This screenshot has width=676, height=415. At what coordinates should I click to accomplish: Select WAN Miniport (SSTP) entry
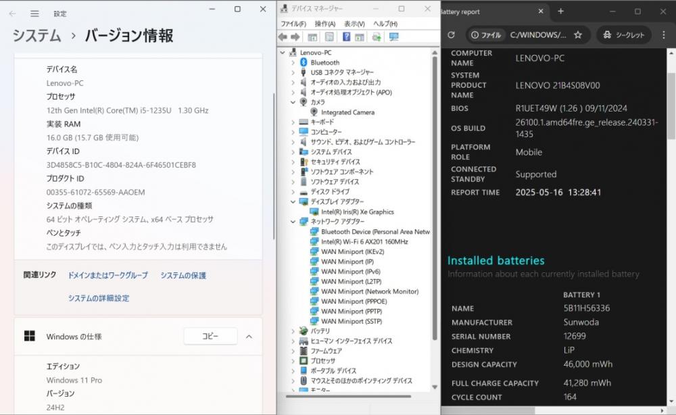point(352,321)
